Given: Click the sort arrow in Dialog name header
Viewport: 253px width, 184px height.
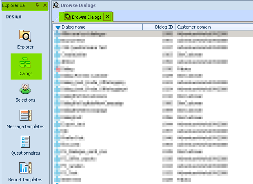Looking at the screenshot, I should [x=58, y=27].
